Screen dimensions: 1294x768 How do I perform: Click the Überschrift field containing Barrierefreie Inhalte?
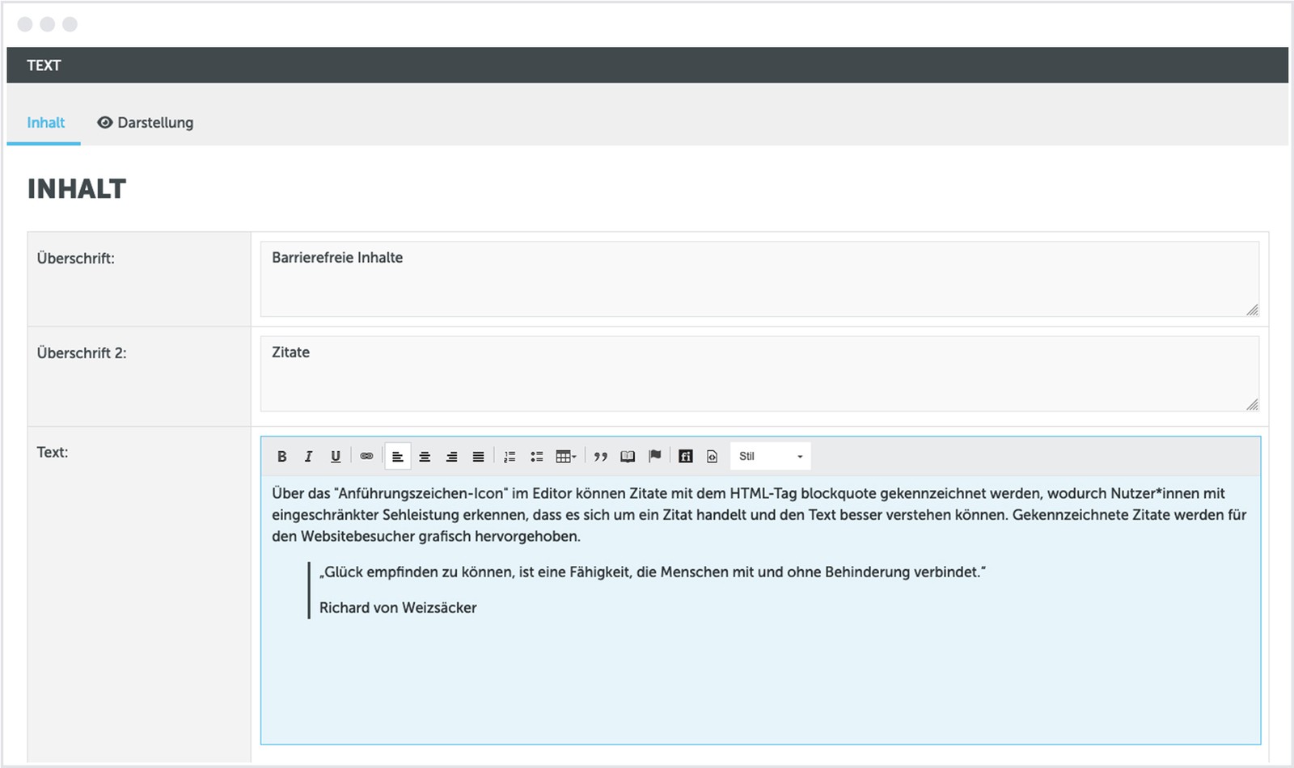click(x=759, y=279)
